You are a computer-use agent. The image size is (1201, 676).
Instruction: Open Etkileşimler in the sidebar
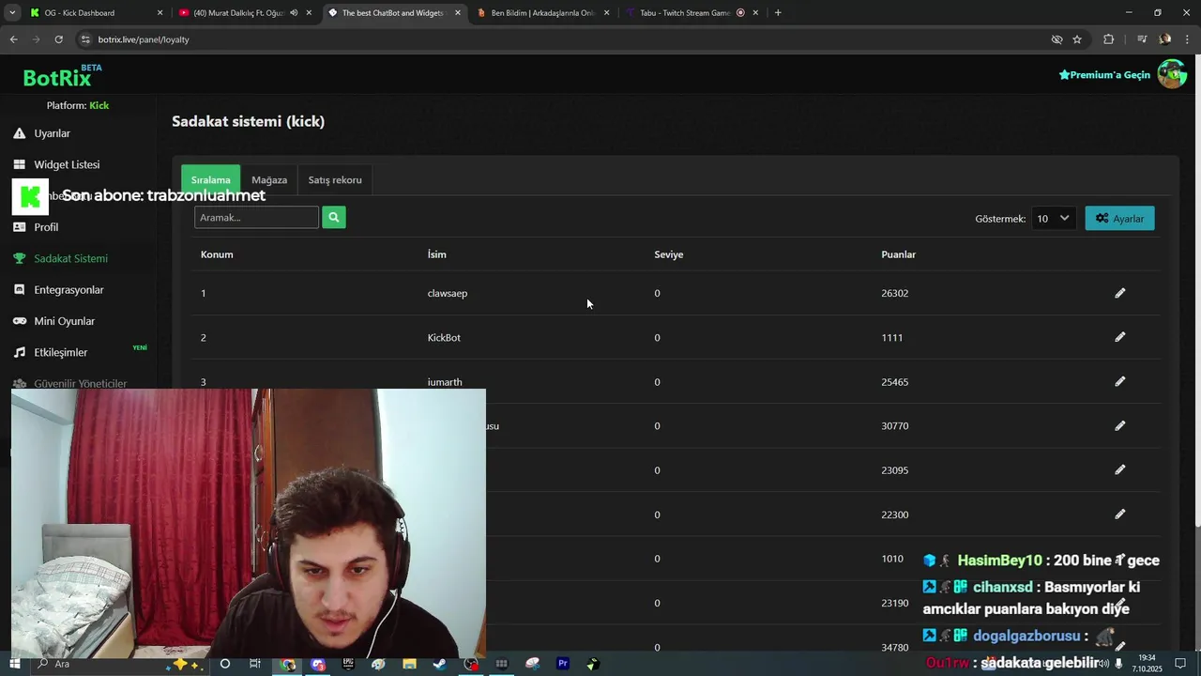coord(60,352)
